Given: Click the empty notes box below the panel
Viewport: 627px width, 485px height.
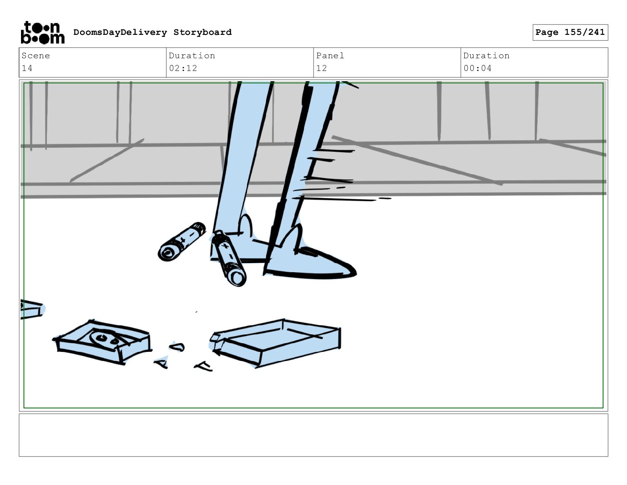Looking at the screenshot, I should (313, 435).
